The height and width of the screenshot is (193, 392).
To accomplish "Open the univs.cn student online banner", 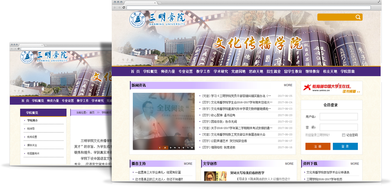I will [331, 88].
